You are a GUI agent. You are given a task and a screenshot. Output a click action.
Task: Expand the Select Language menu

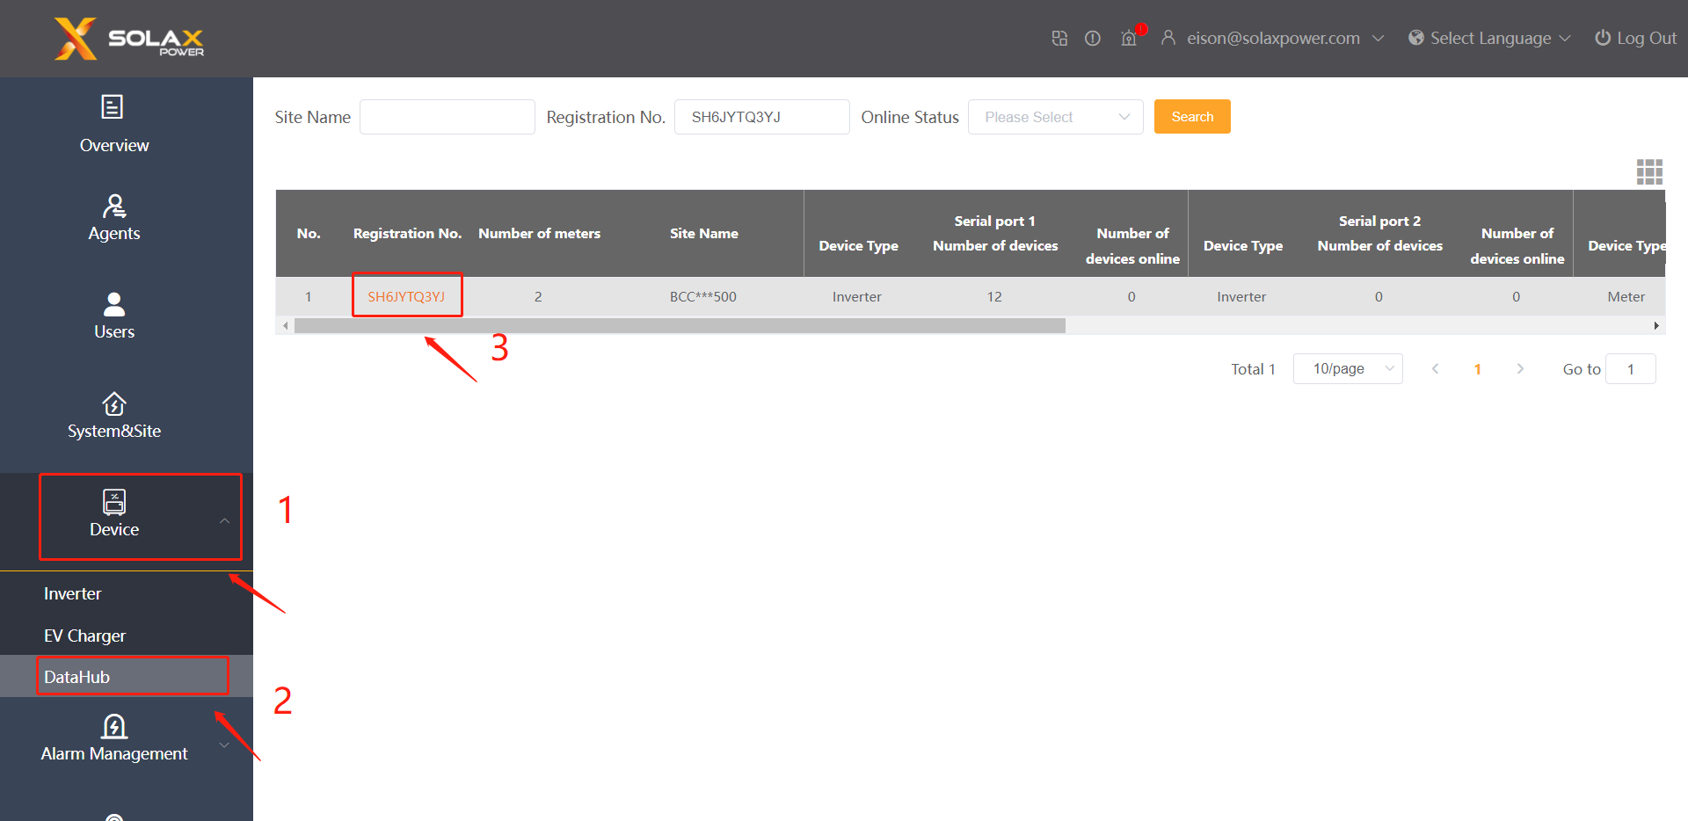pos(1489,38)
